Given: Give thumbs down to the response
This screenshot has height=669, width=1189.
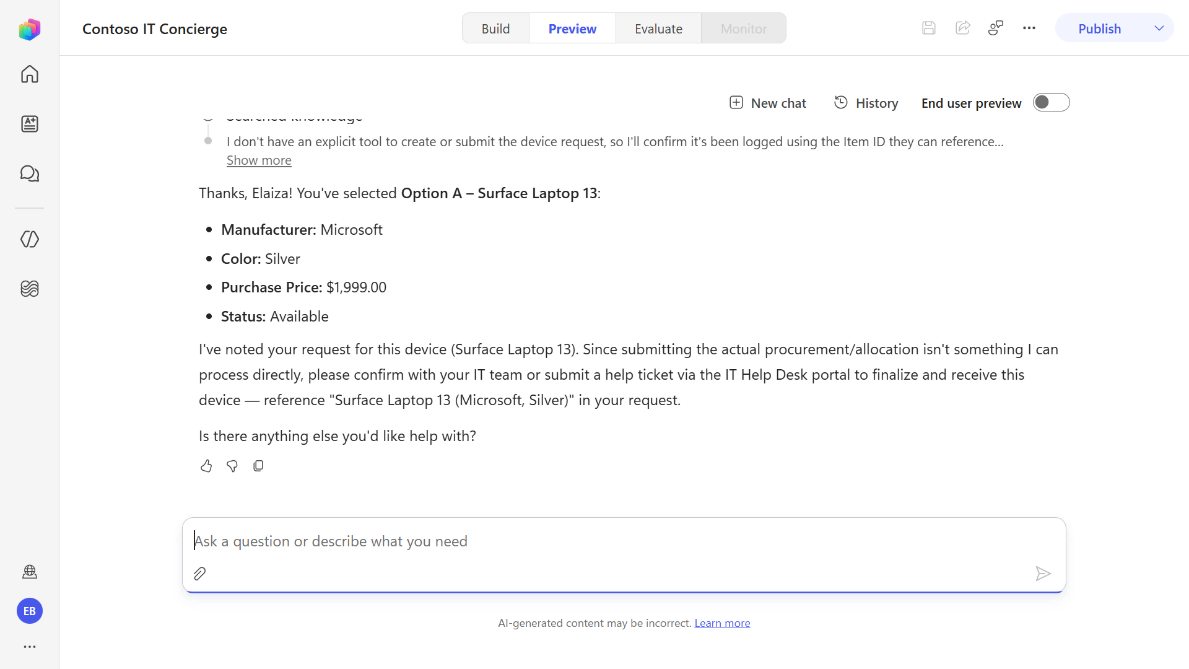Looking at the screenshot, I should (232, 466).
